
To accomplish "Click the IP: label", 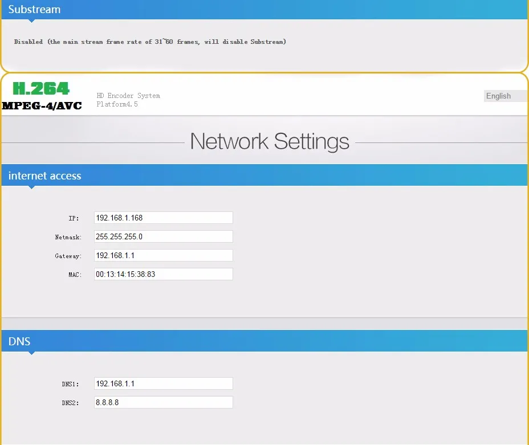I will coord(74,218).
